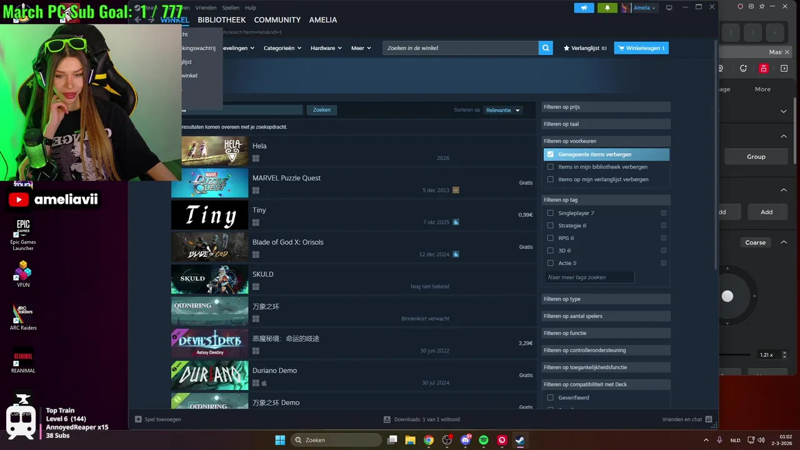Screen dimensions: 800x450
Task: Click the magnifier search button in the store
Action: point(546,48)
